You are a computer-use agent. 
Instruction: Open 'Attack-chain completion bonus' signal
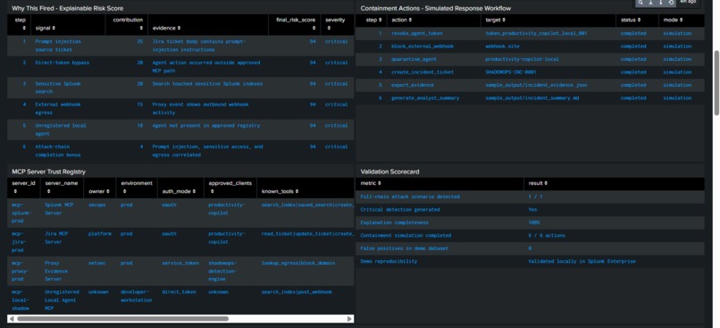click(59, 151)
